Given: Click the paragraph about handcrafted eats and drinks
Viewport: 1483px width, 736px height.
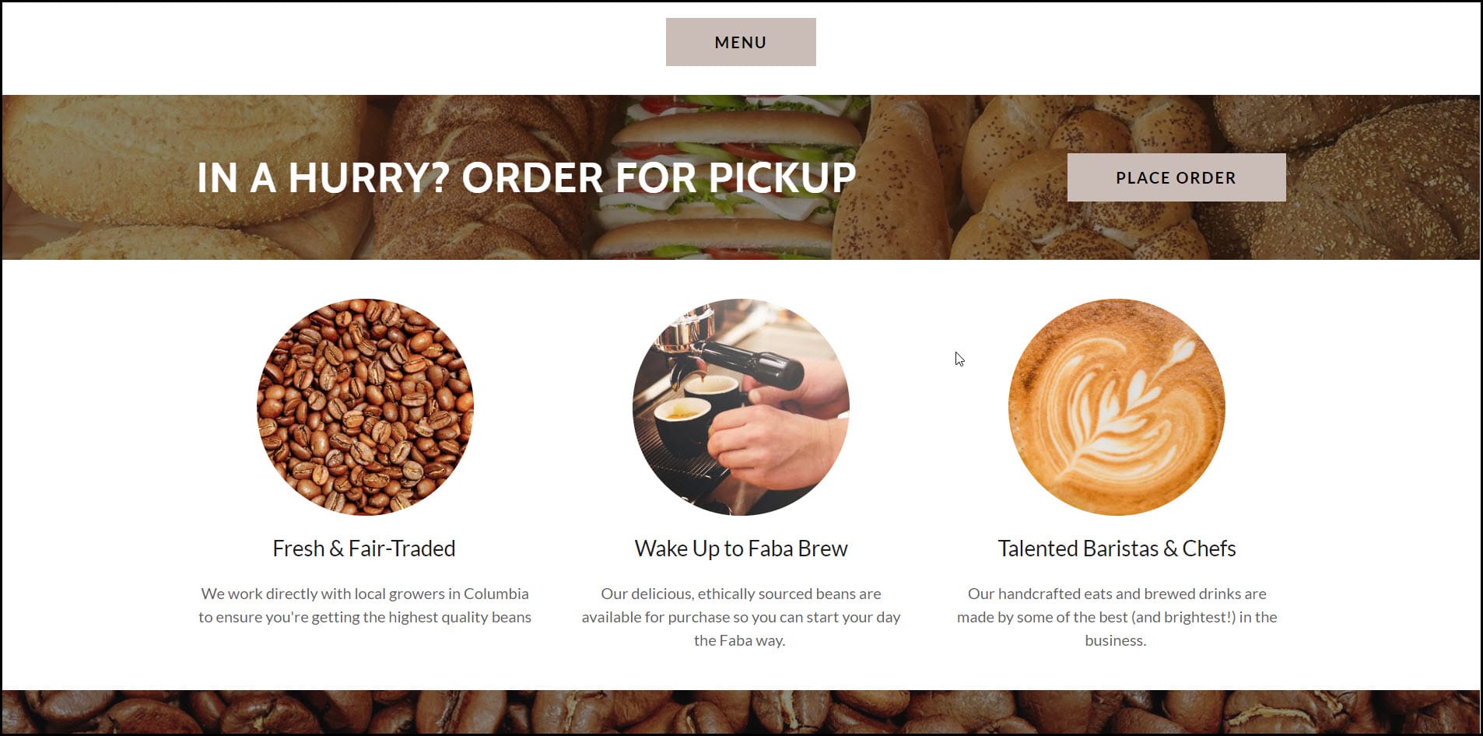Looking at the screenshot, I should [x=1117, y=617].
